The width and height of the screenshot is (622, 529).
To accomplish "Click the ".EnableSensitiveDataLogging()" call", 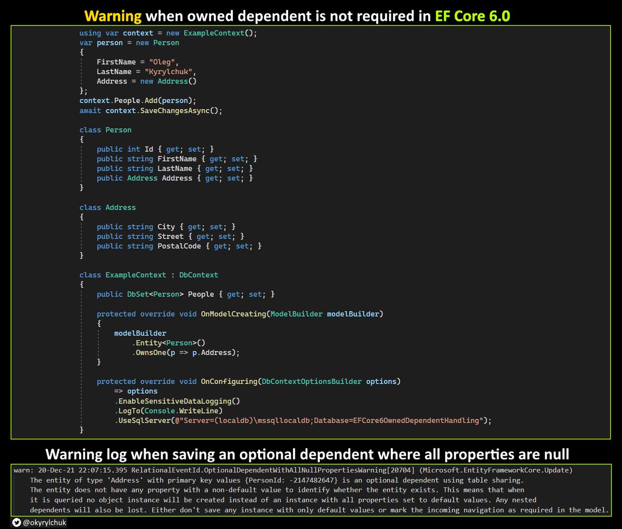I will point(177,401).
